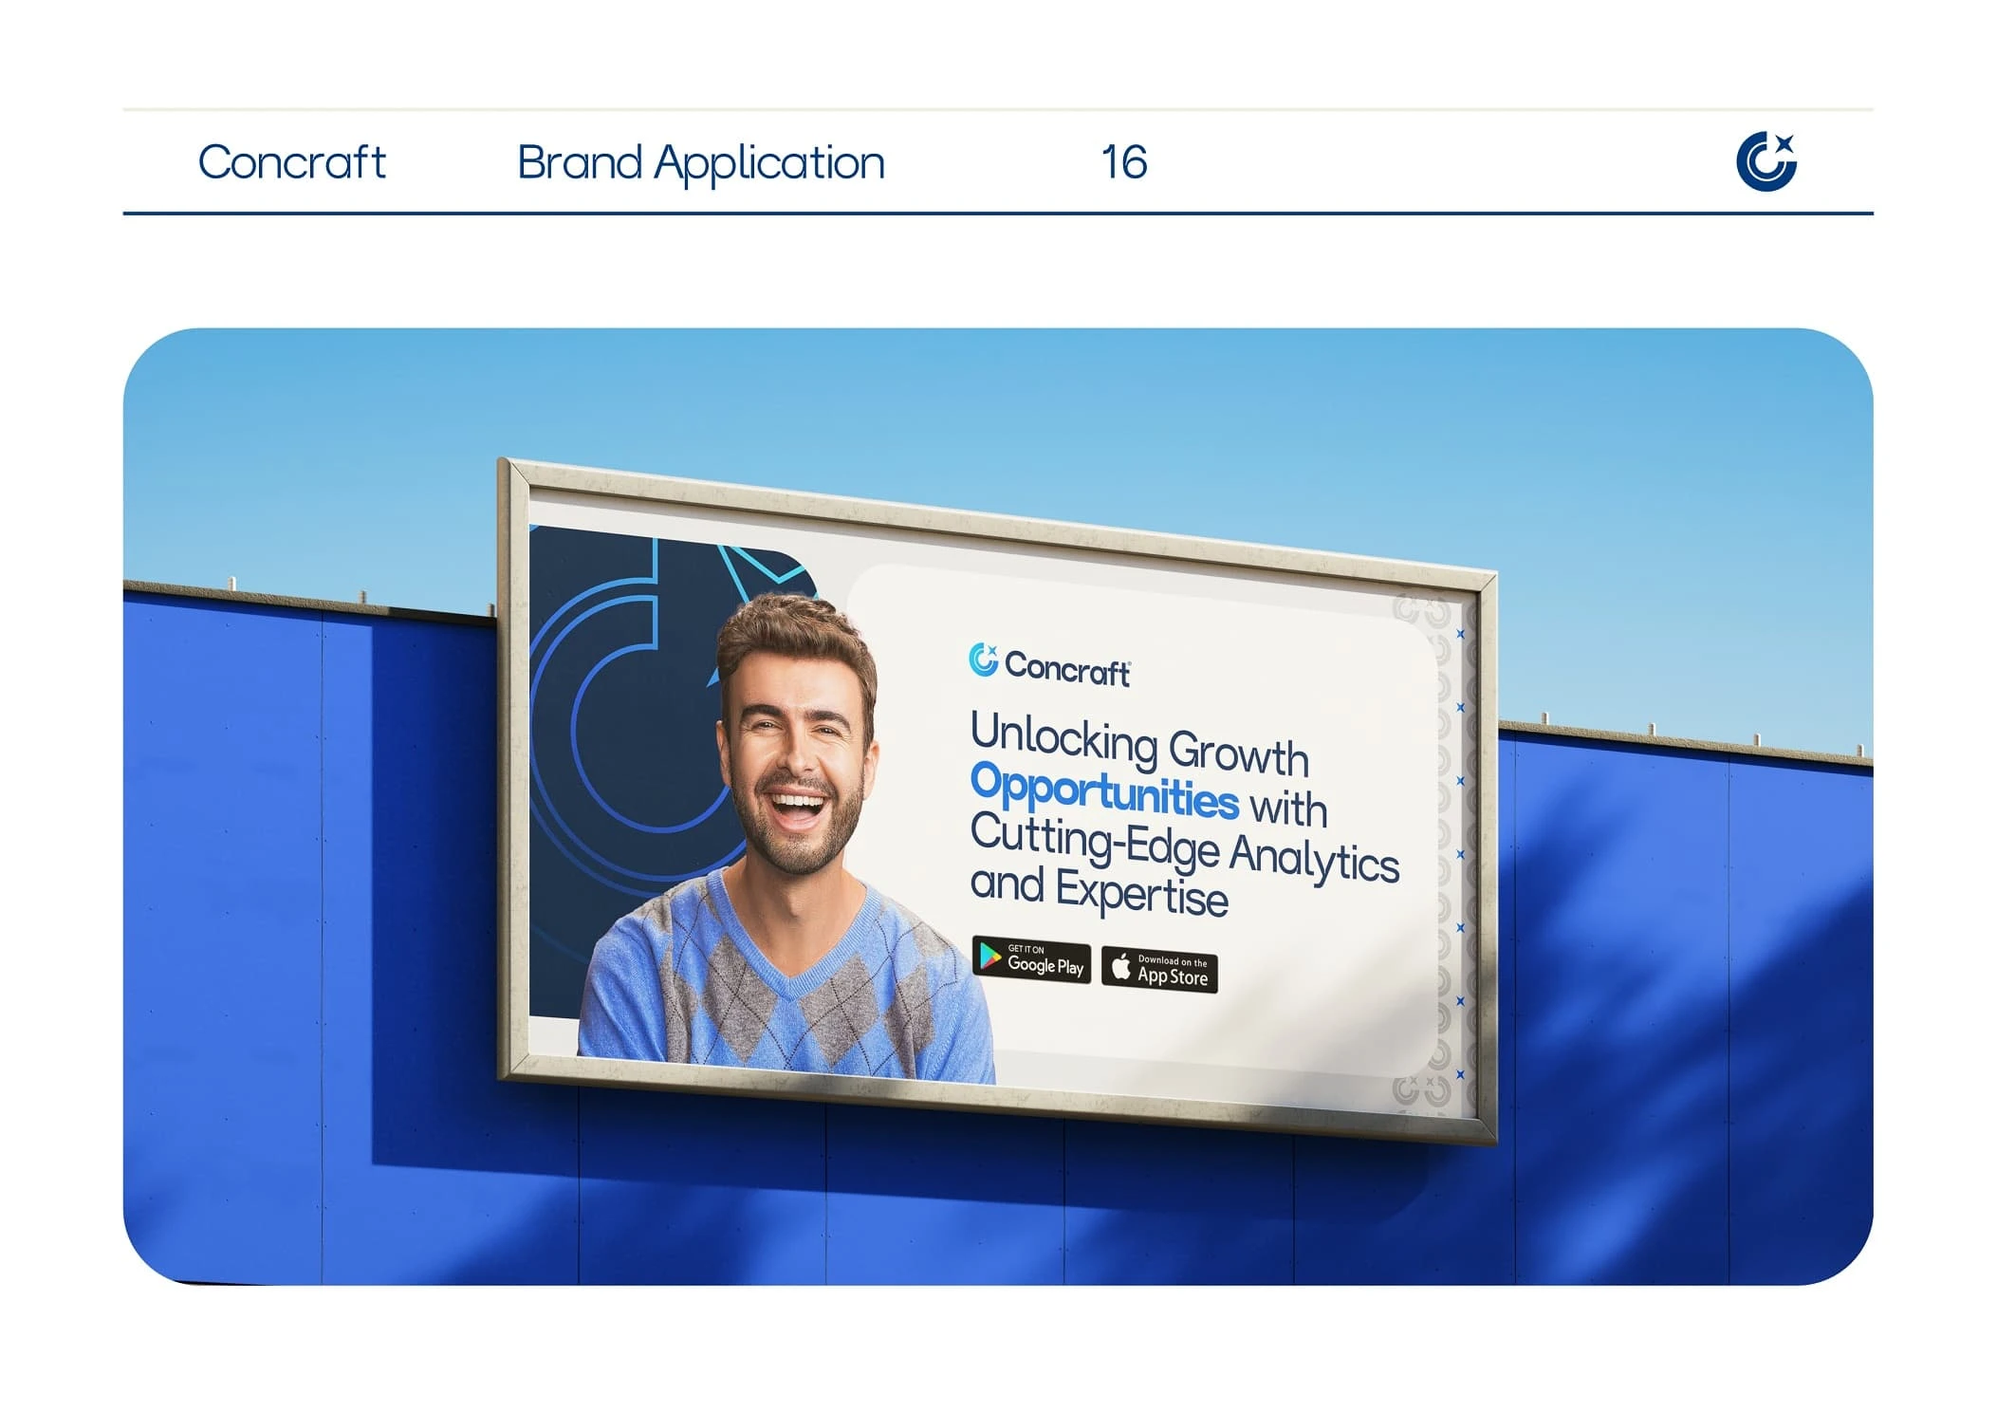Viewport: 1997px width, 1413px height.
Task: Click the page number 16
Action: [1123, 162]
